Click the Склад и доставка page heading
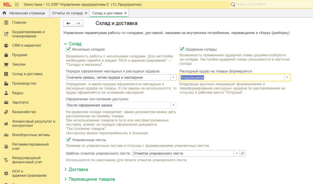Screen dimensions: 313x184 pyautogui.click(x=116, y=23)
